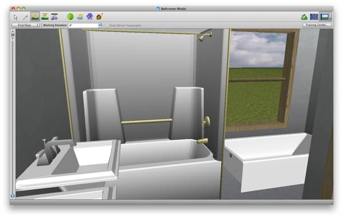Click the bathtub spout in the 3D view
This screenshot has width=343, height=218.
pos(202,141)
